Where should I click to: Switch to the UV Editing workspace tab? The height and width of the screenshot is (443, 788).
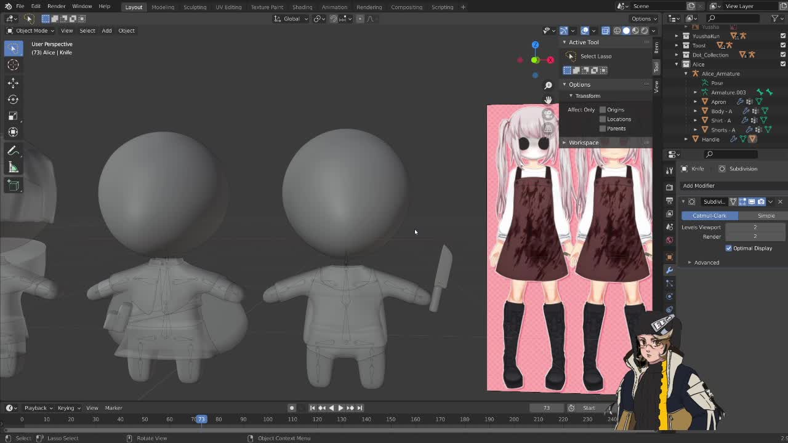[x=228, y=7]
